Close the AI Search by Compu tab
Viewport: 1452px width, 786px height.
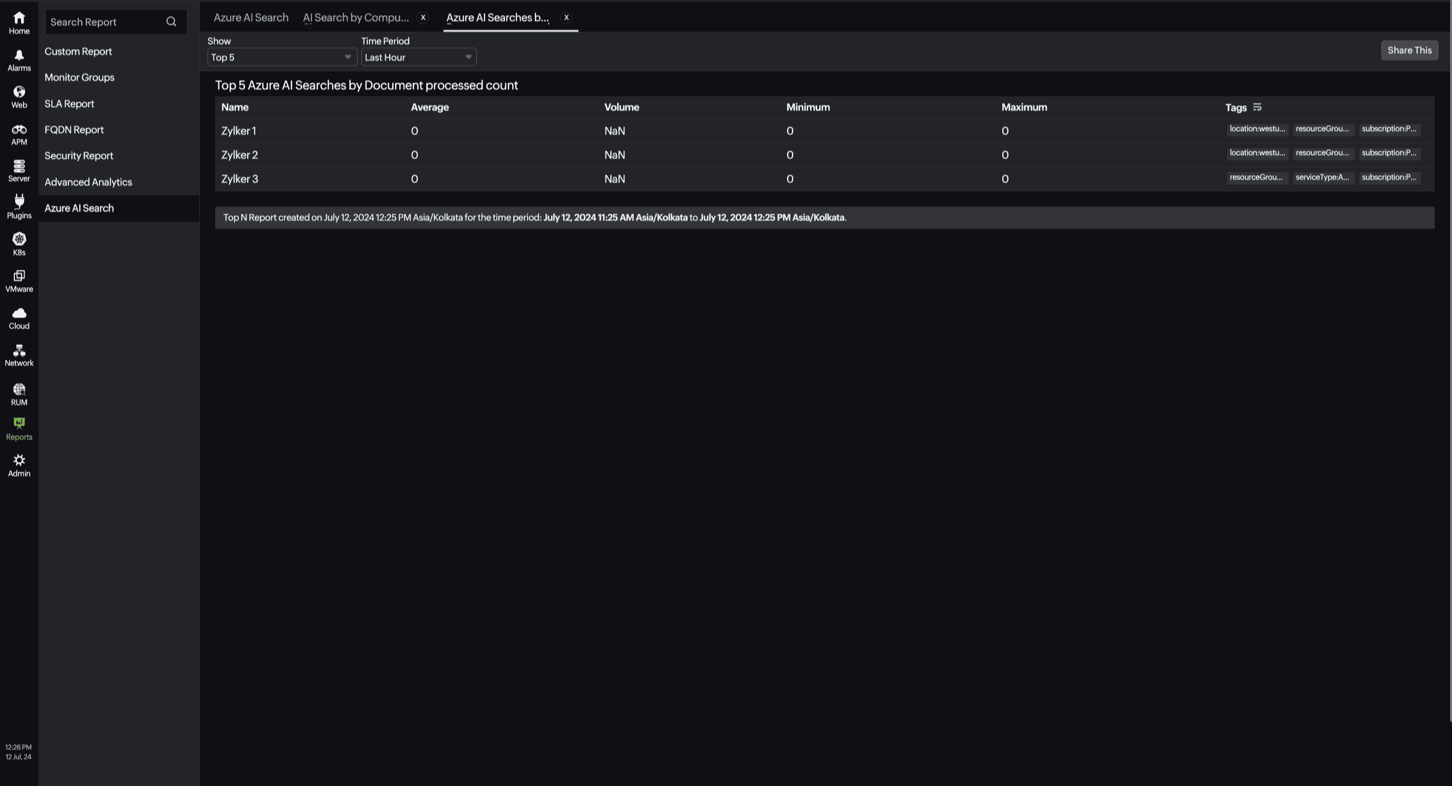423,17
